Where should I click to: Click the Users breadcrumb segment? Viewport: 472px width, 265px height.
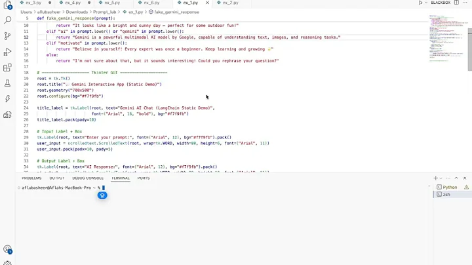click(x=26, y=12)
